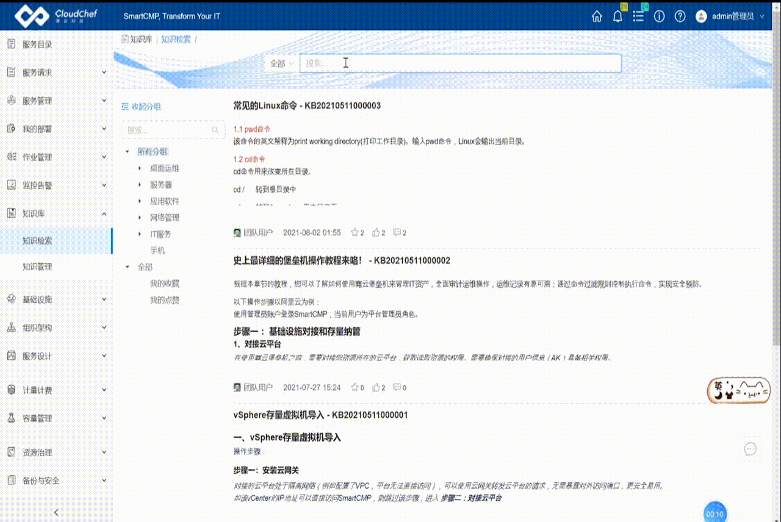Focus the main knowledge search field
This screenshot has width=781, height=522.
(x=461, y=63)
